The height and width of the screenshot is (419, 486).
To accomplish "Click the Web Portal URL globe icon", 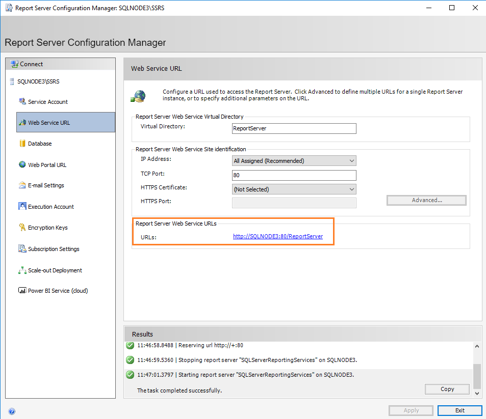I will click(x=22, y=164).
